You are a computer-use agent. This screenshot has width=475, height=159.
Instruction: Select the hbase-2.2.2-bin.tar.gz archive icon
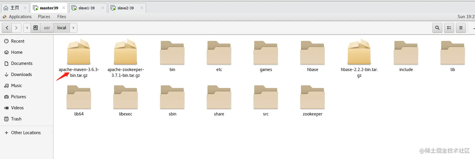[x=359, y=52]
